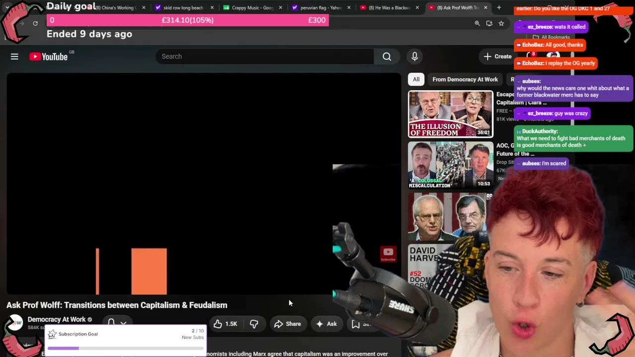Viewport: 635px width, 357px height.
Task: Open the browser zoom magnifier icon
Action: (477, 23)
